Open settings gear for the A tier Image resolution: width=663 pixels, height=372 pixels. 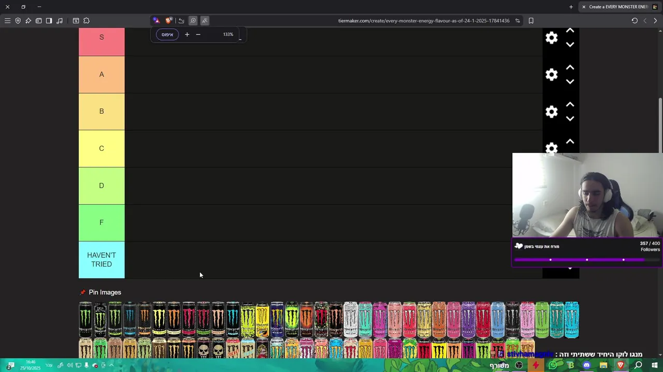click(x=552, y=74)
